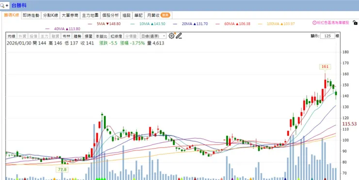359x180 pixels.
Task: Click the 20MA 131.70 legend entry
Action: point(191,24)
